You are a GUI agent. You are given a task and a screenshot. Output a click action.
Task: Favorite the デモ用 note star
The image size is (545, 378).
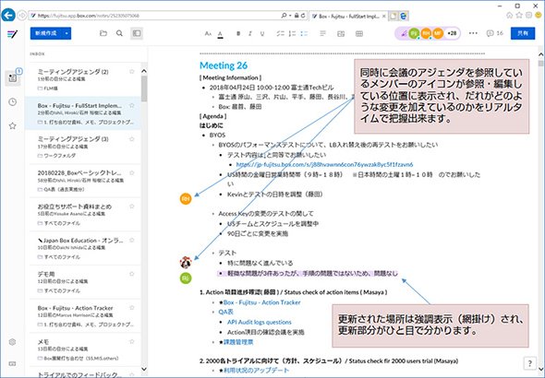pyautogui.click(x=132, y=274)
